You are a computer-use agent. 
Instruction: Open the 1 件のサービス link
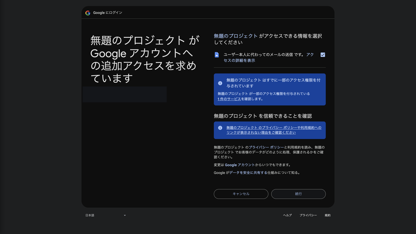229,99
